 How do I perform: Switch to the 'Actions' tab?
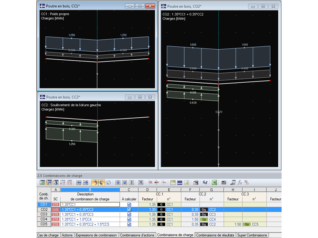(67, 235)
